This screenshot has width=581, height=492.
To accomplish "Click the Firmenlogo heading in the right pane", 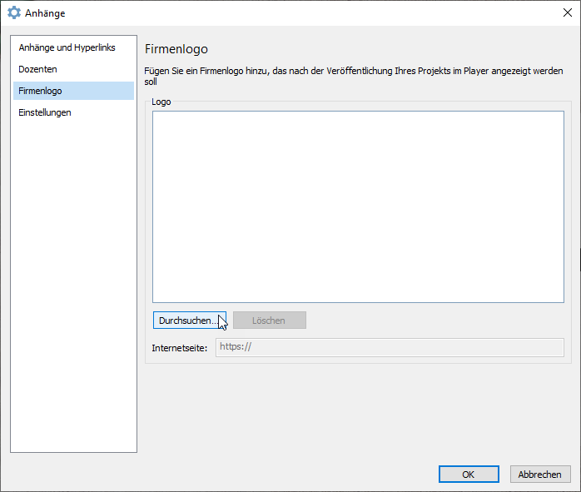I will [x=176, y=49].
